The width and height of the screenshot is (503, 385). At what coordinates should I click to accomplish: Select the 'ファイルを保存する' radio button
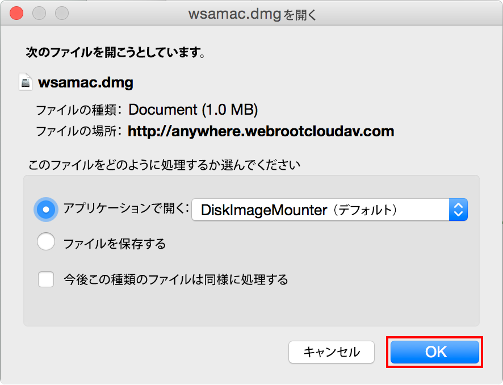[x=46, y=241]
